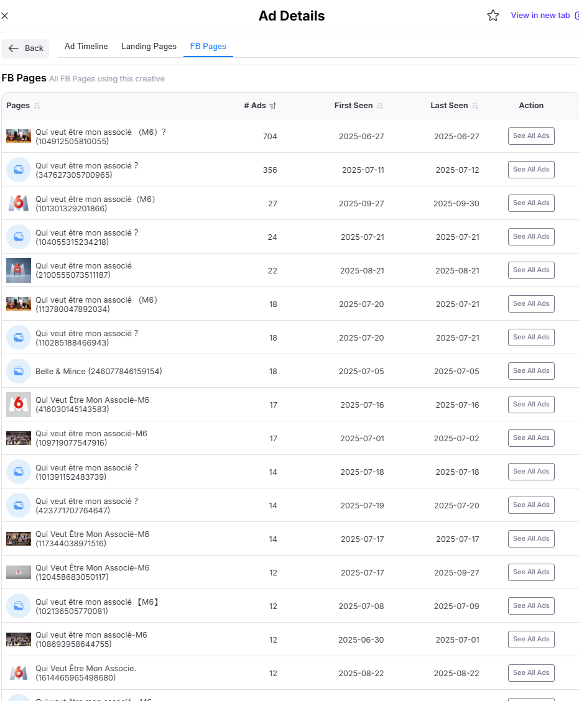This screenshot has height=701, width=579.
Task: Switch to the Ad Timeline tab
Action: [x=86, y=47]
